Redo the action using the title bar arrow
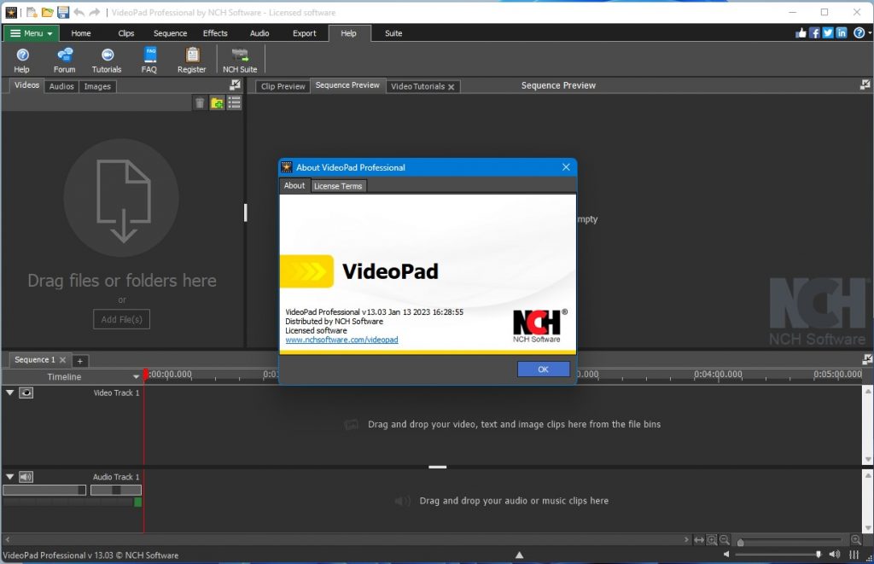874x564 pixels. pyautogui.click(x=95, y=12)
